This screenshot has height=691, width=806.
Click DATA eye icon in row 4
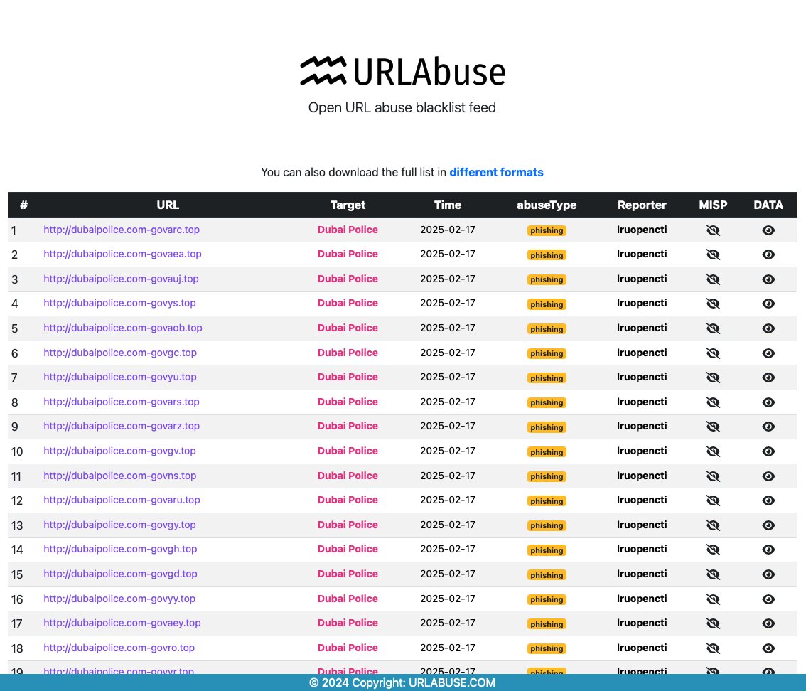[x=768, y=304]
